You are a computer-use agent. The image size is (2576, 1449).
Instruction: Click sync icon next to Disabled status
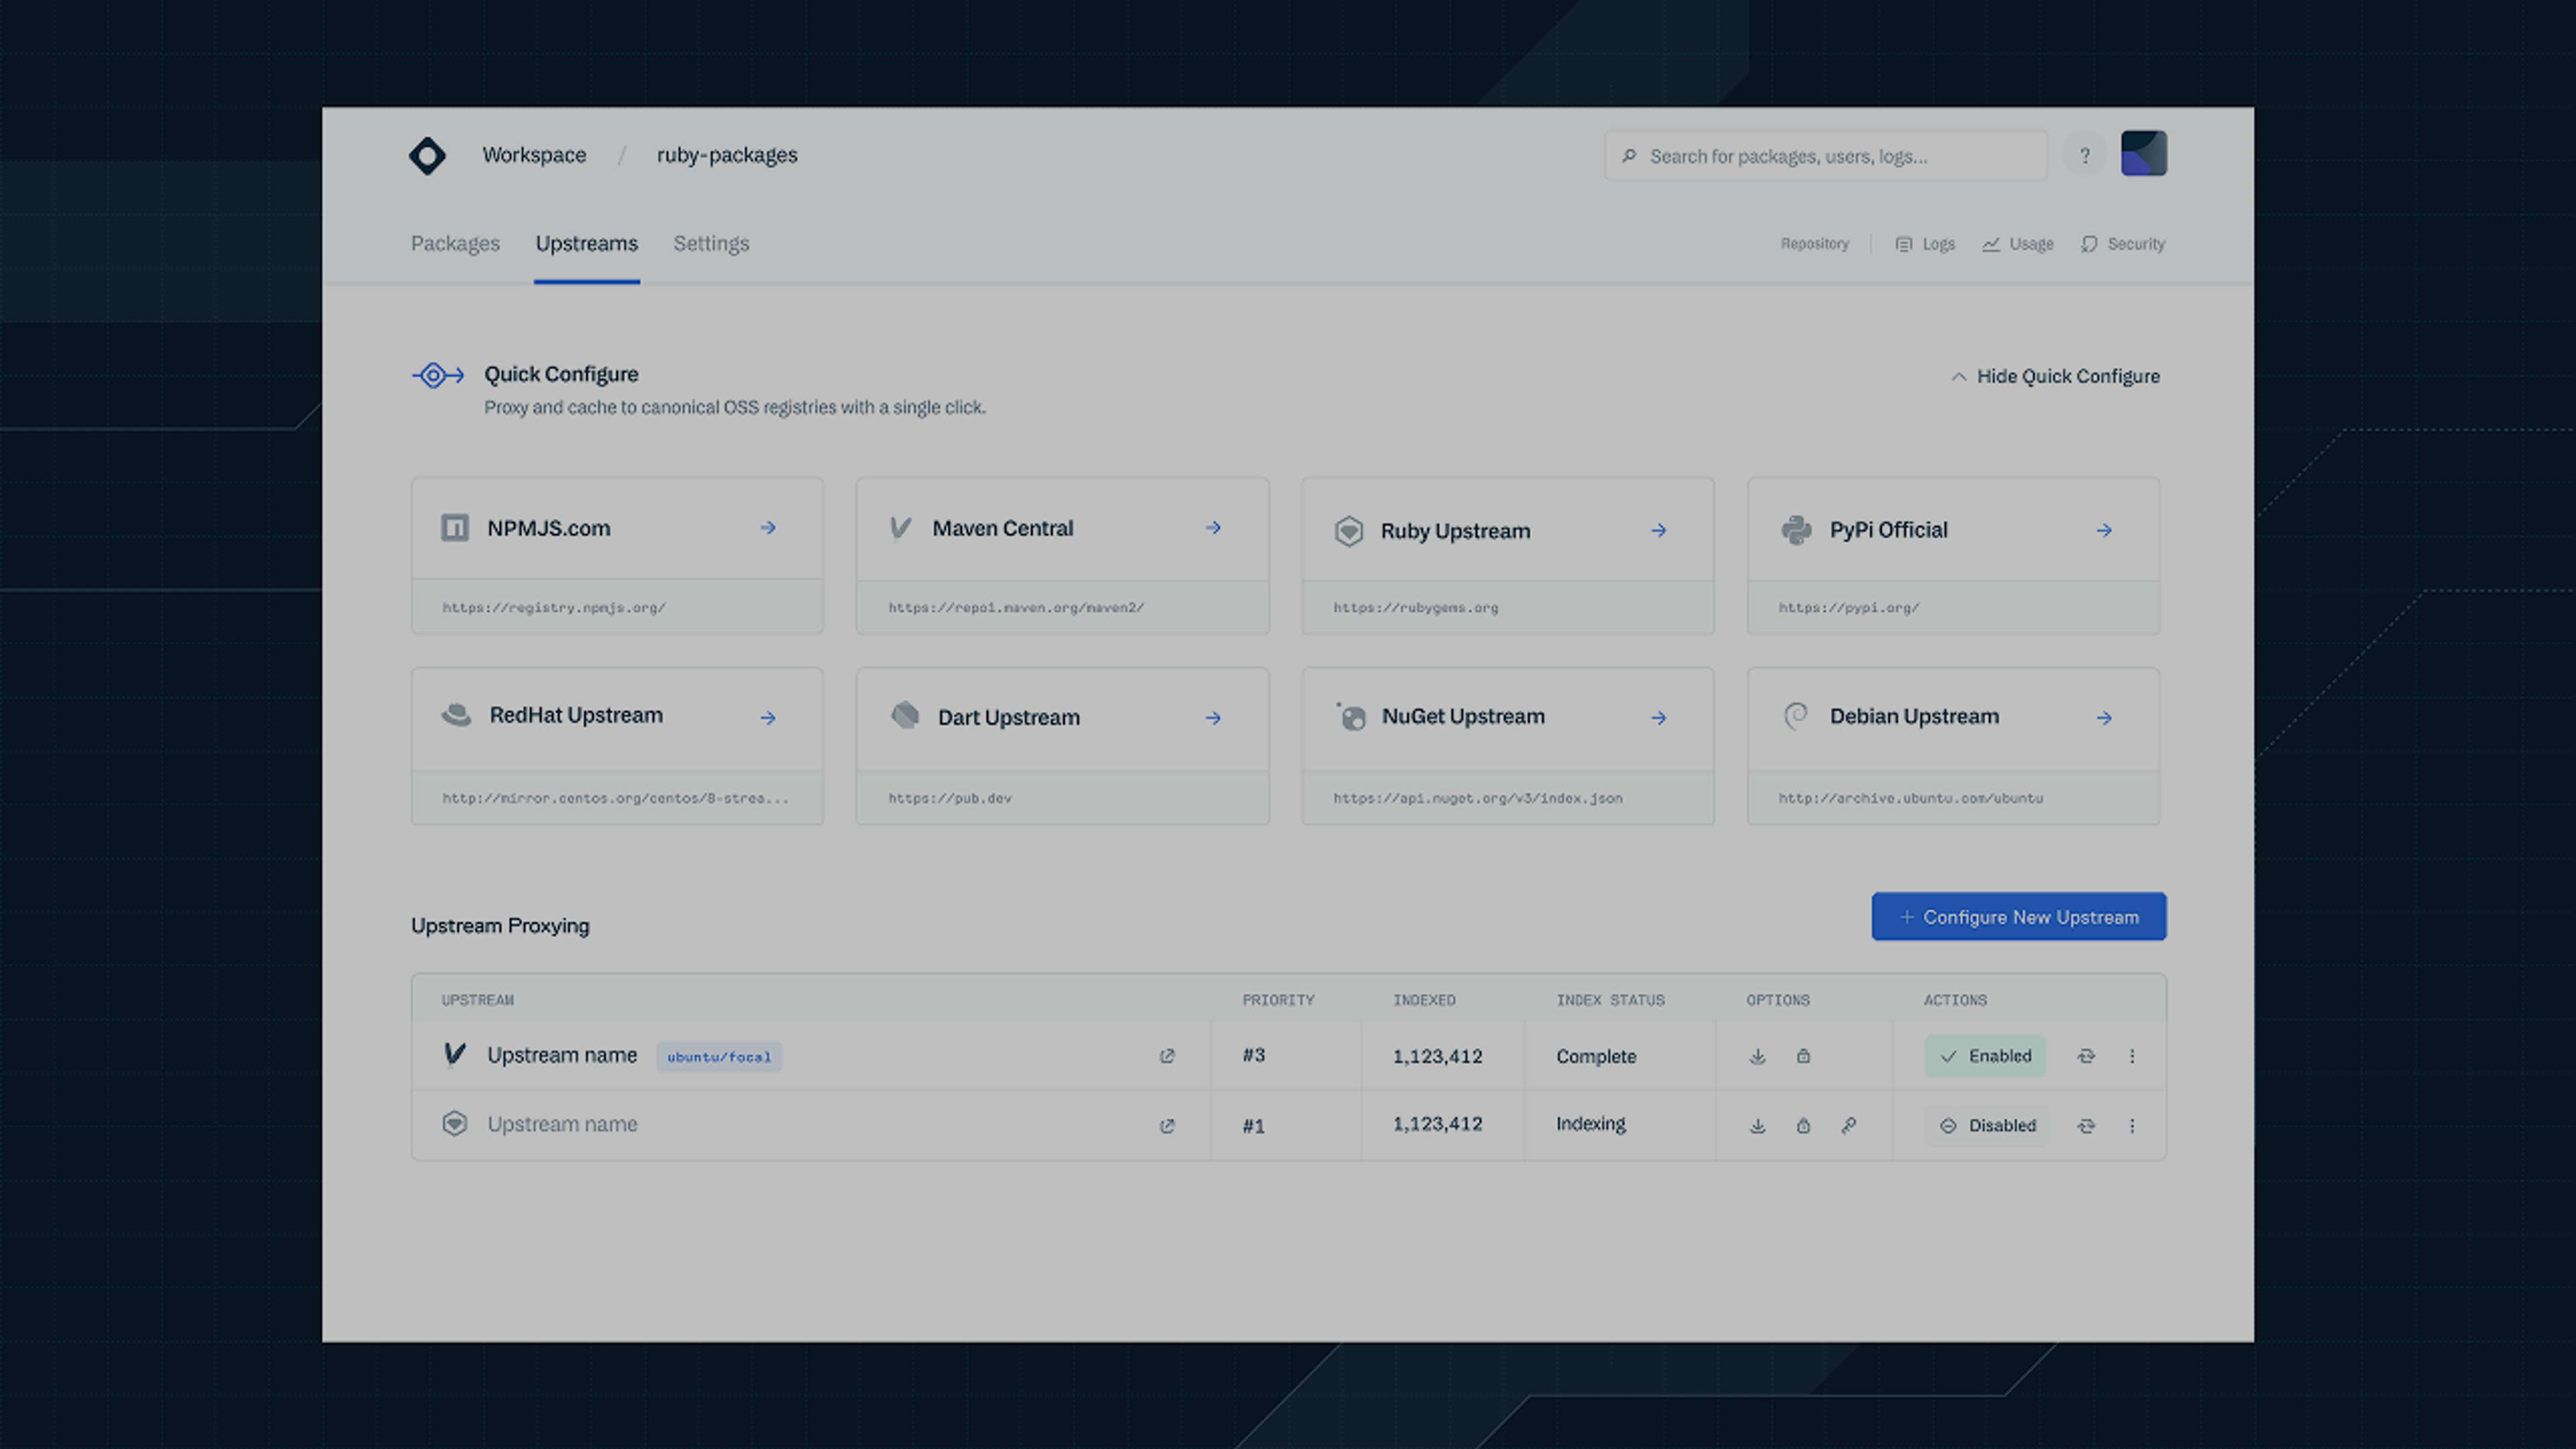pos(2086,1126)
